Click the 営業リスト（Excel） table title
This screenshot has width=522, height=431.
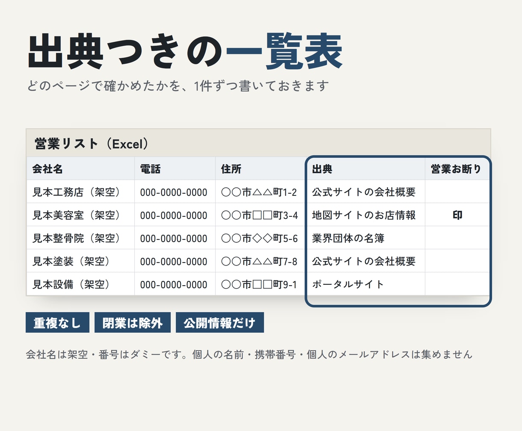coord(92,144)
